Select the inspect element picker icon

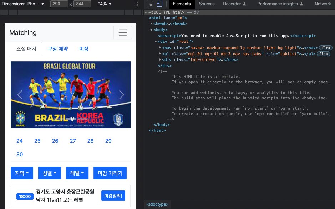(150, 4)
